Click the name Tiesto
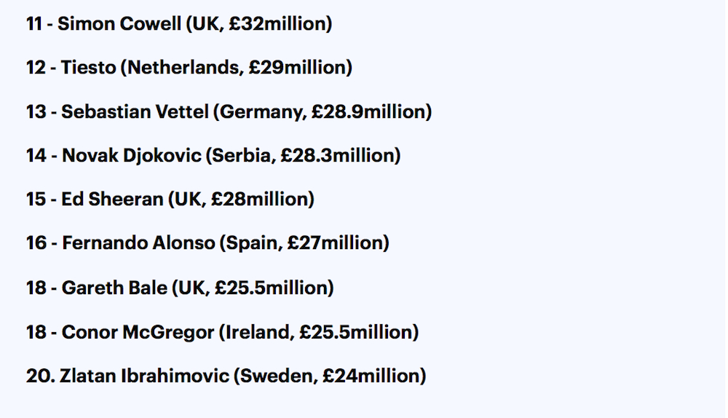728x418 pixels. coord(87,68)
